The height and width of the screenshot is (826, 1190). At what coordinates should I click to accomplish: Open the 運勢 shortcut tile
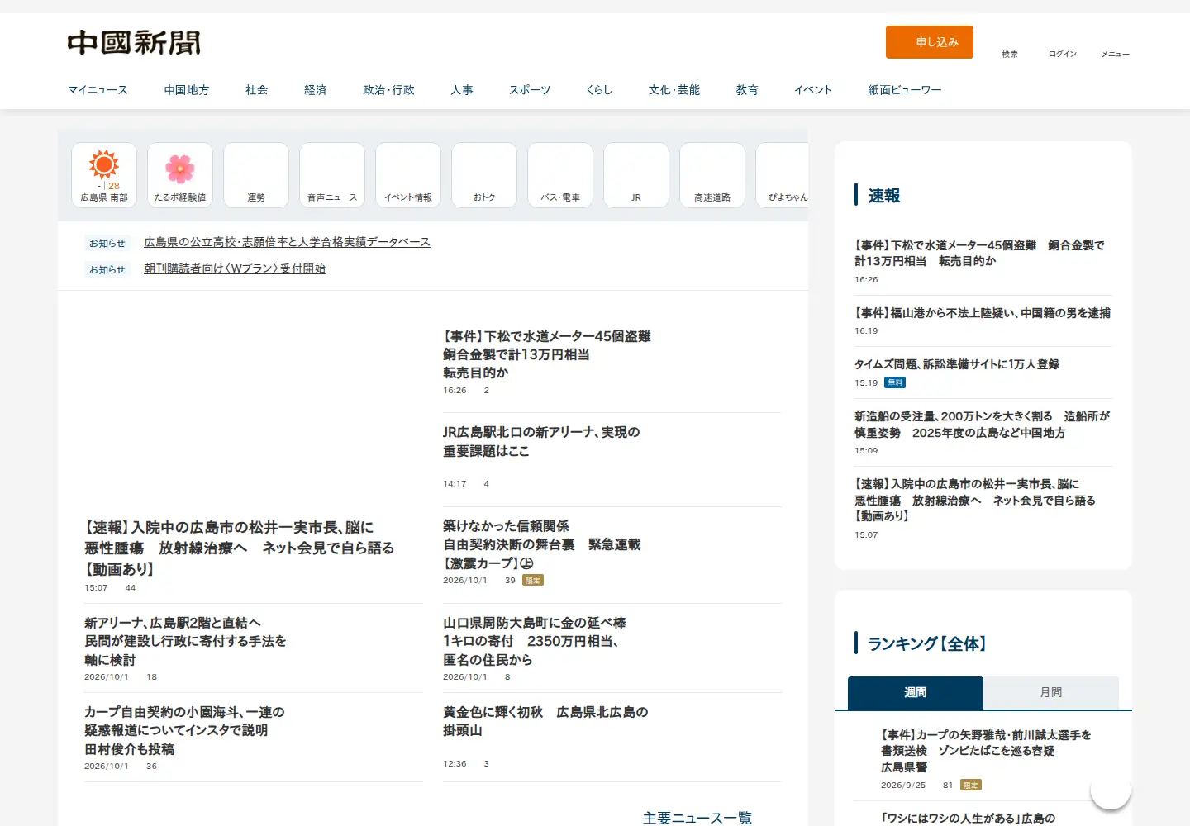tap(256, 175)
